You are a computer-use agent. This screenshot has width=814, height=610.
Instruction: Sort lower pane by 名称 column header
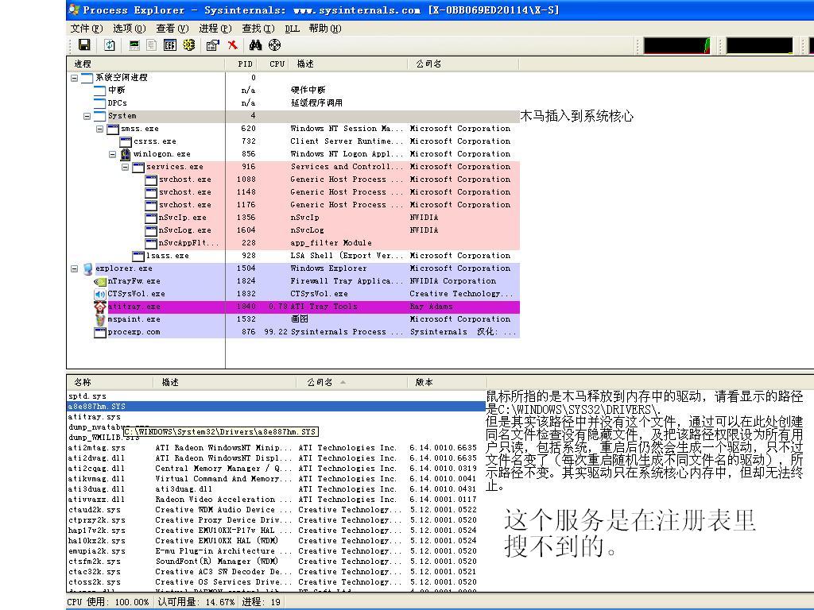pyautogui.click(x=110, y=382)
